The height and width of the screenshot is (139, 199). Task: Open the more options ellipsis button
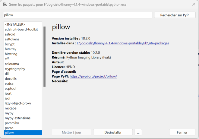coord(138,132)
